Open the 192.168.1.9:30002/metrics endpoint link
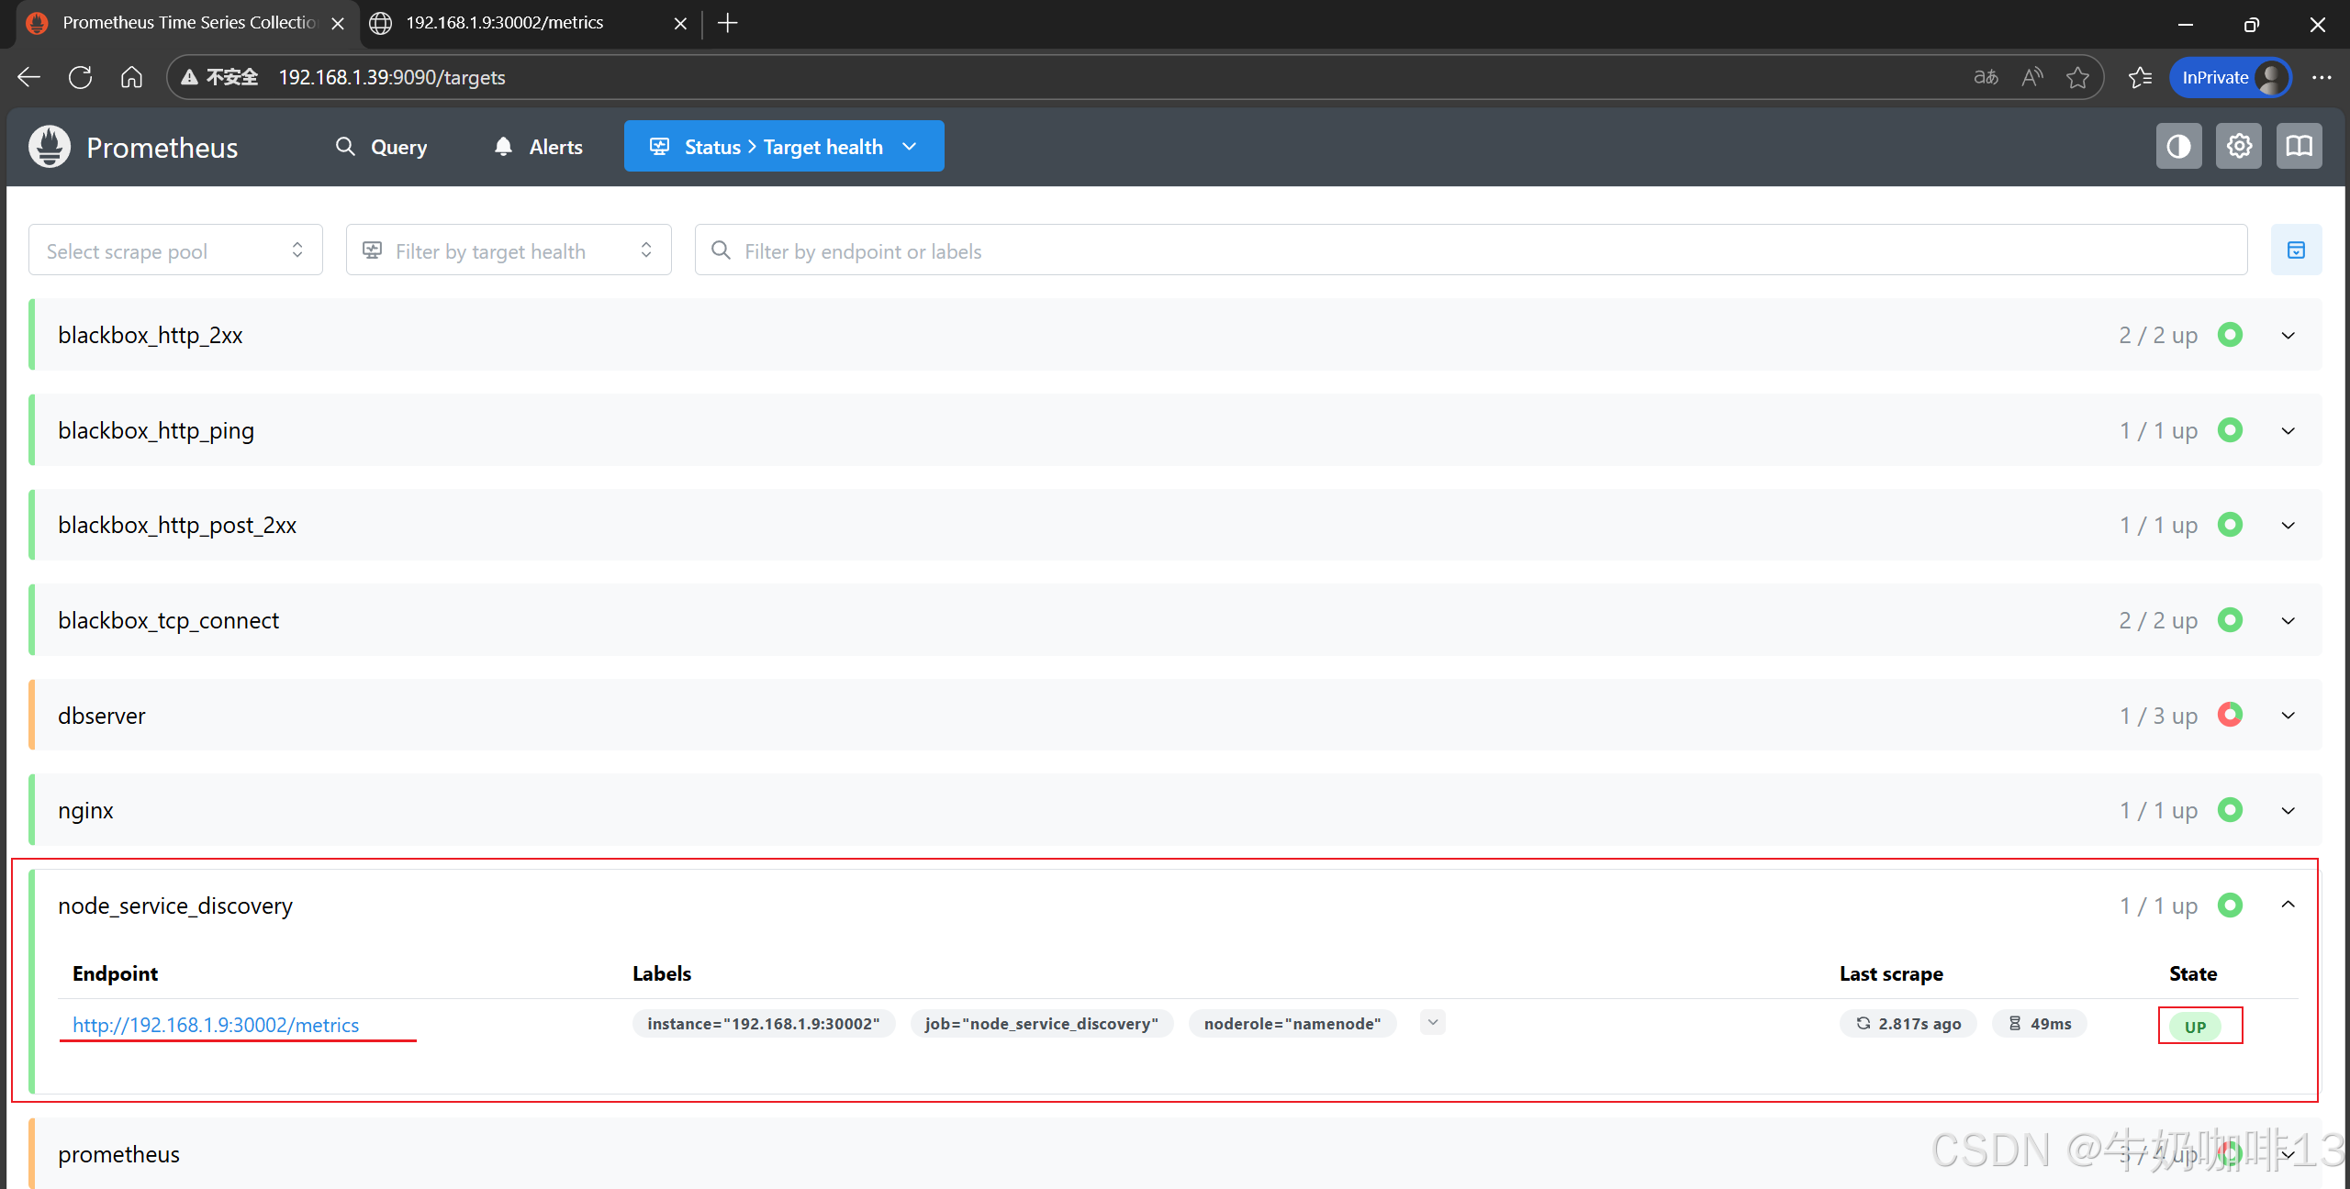 pos(216,1025)
